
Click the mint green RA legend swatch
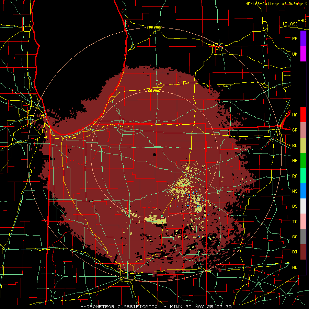pyautogui.click(x=303, y=176)
